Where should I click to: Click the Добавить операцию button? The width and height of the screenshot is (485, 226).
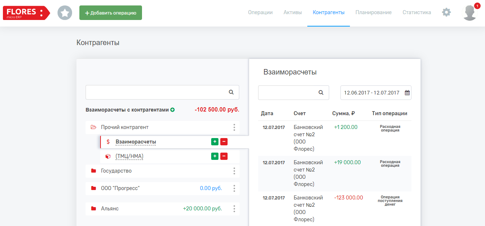click(111, 13)
